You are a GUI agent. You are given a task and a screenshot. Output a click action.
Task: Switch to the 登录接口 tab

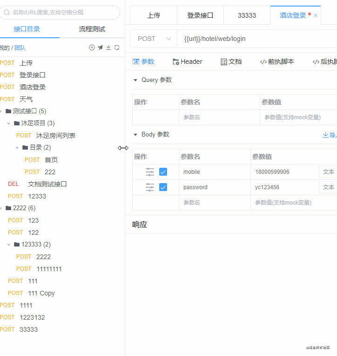200,15
